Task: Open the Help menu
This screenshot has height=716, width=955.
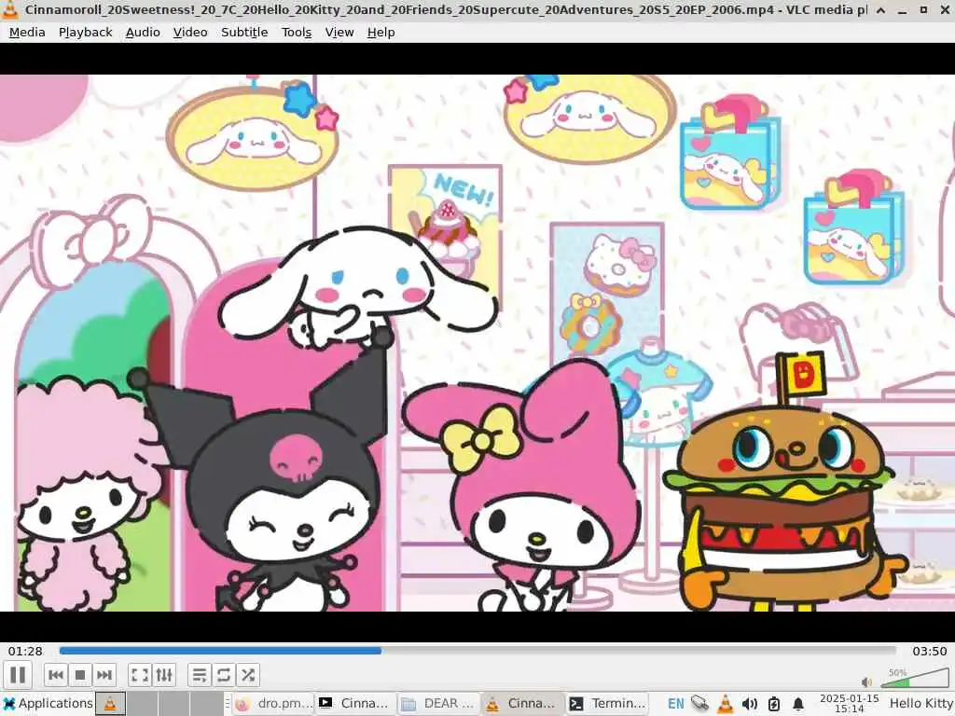Action: coord(381,33)
